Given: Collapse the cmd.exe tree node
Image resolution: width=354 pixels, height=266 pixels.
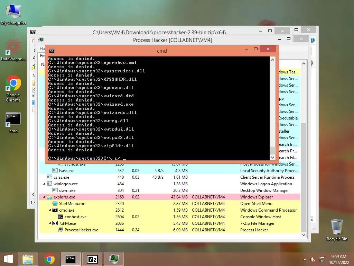Looking at the screenshot, I should (50, 210).
